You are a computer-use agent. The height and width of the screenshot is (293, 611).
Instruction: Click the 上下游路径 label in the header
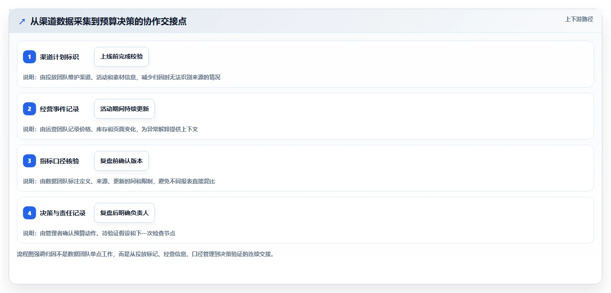(579, 19)
